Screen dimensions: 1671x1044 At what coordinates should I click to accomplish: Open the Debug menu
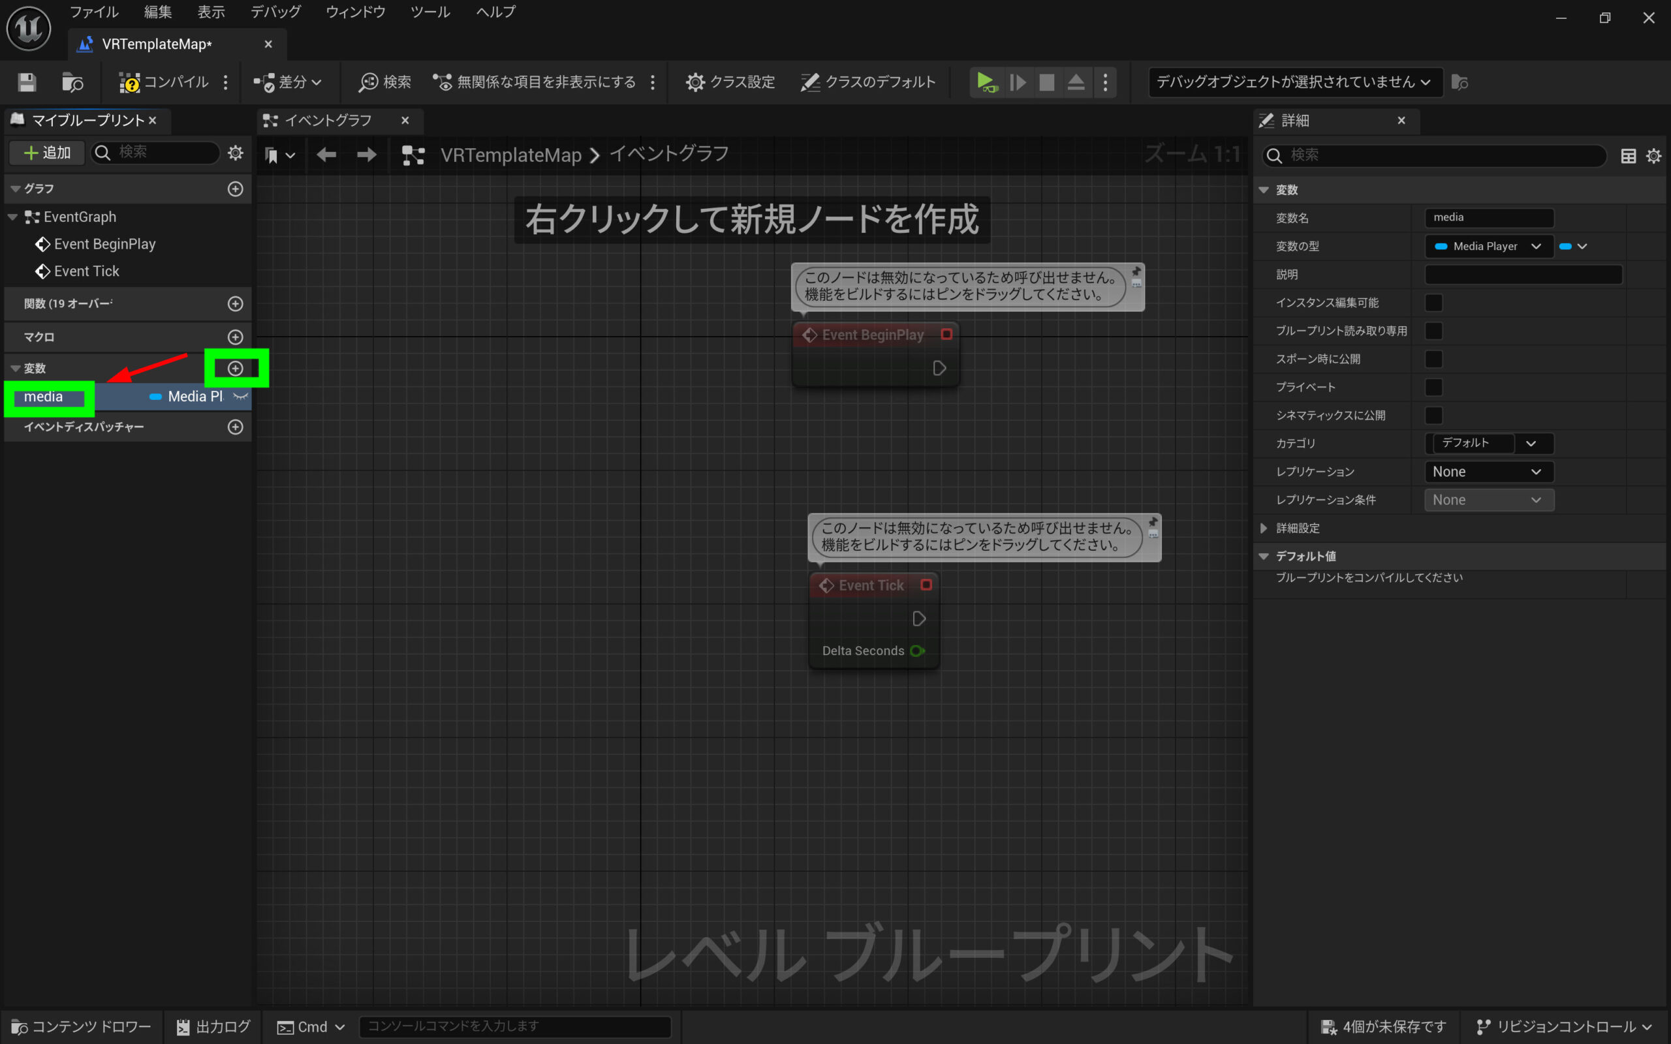click(275, 12)
